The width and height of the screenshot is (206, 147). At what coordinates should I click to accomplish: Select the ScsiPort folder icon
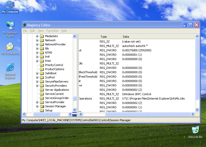click(x=42, y=77)
